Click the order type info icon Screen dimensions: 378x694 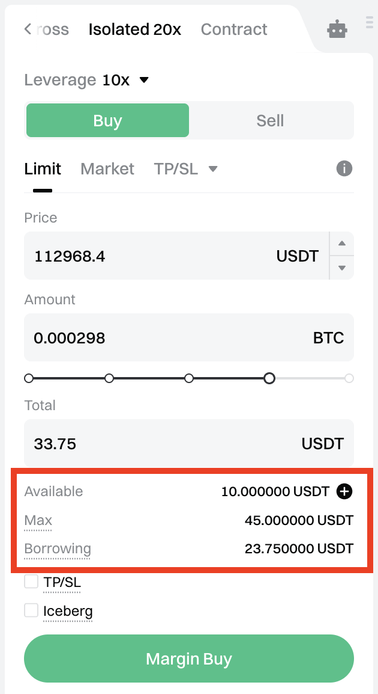344,168
